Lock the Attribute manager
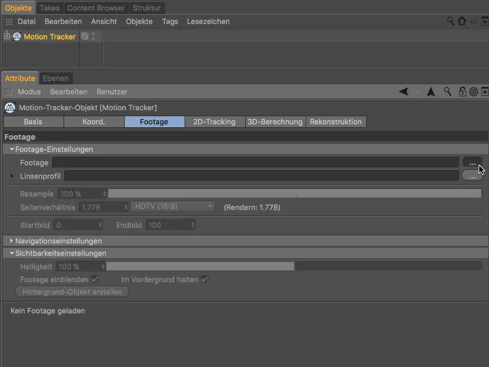The height and width of the screenshot is (367, 489). pyautogui.click(x=463, y=91)
